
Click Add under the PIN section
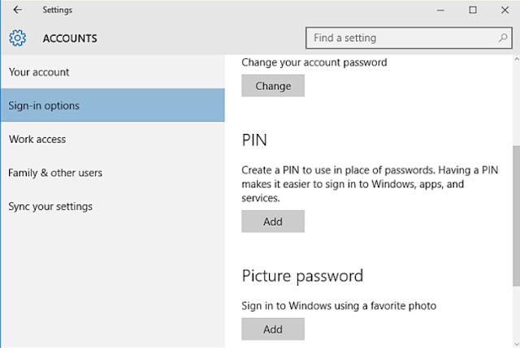[273, 221]
